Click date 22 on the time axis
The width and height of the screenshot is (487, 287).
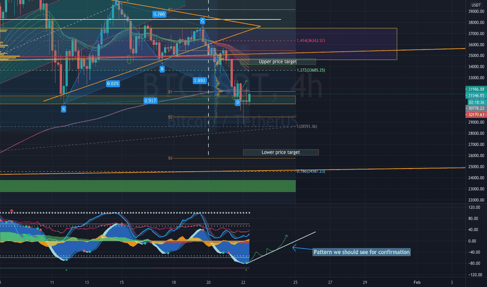pos(243,282)
